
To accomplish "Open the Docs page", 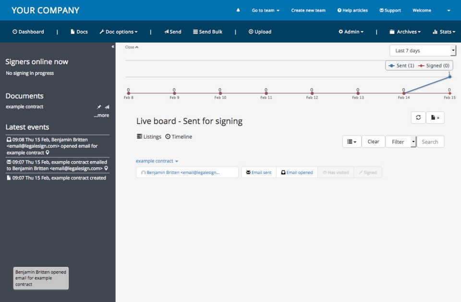I will tap(79, 32).
